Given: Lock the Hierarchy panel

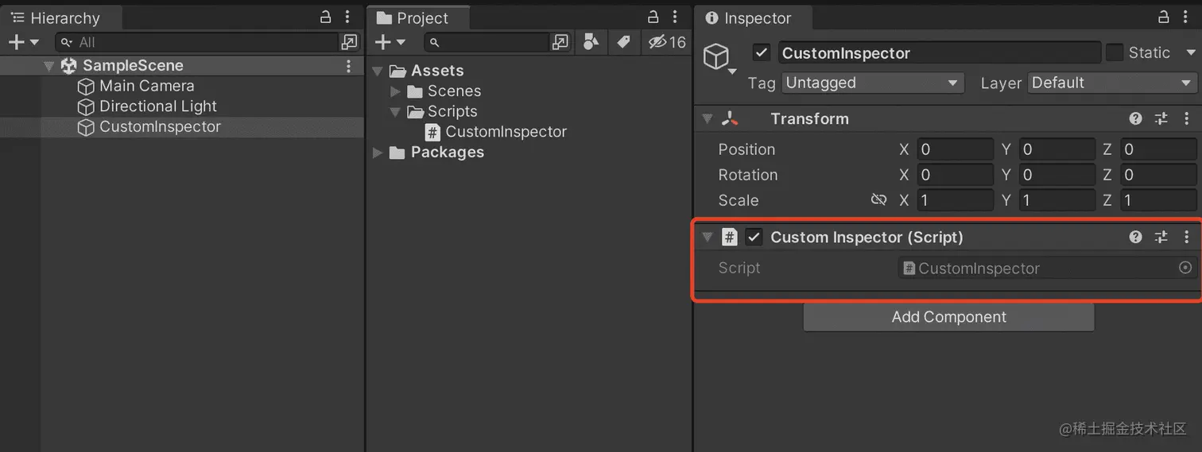Looking at the screenshot, I should pyautogui.click(x=325, y=17).
